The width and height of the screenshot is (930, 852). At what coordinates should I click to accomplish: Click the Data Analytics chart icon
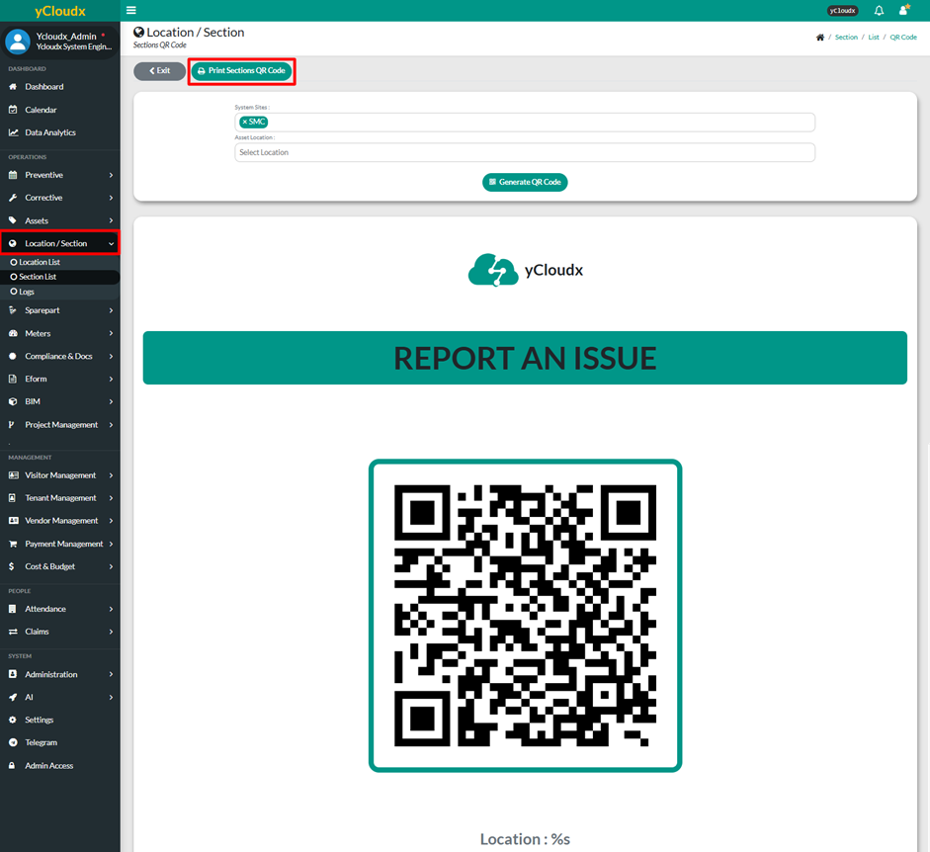click(13, 132)
